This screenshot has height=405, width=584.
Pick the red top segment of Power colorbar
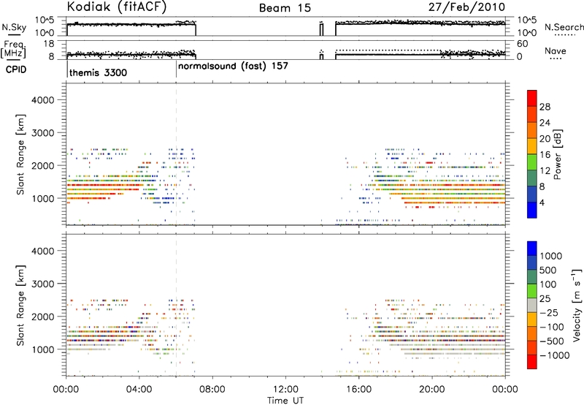coord(532,98)
